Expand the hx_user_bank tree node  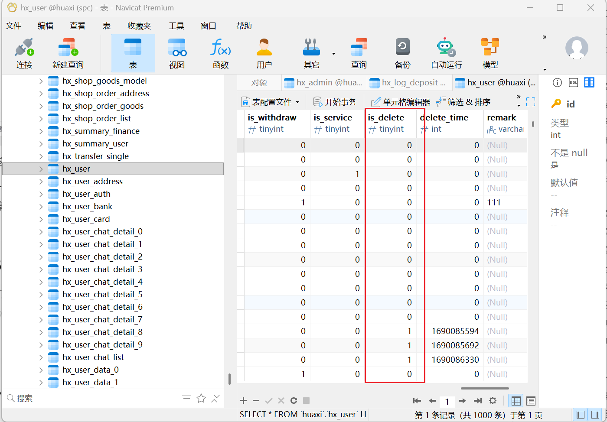pyautogui.click(x=41, y=207)
